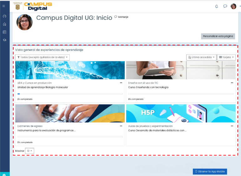Open the Todos (excepto quitados de la vista) filter
Viewport: 241px width, 176px height.
point(43,57)
